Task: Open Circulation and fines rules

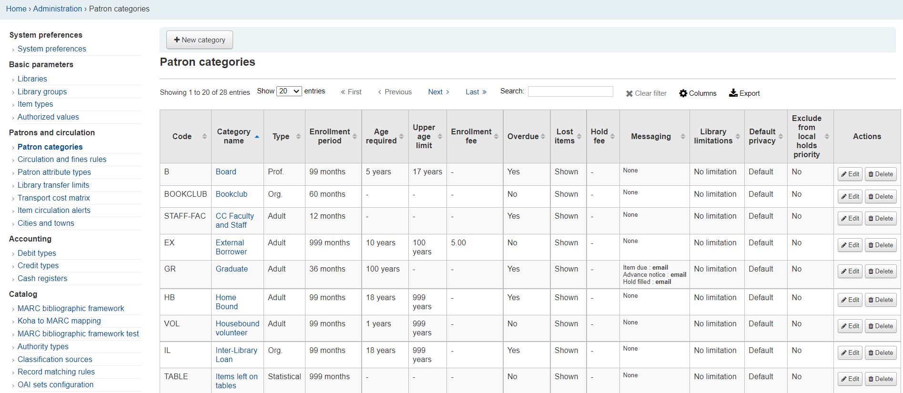Action: (x=62, y=159)
